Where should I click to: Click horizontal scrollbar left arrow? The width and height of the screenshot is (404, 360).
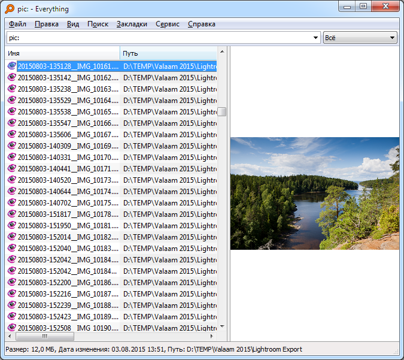pyautogui.click(x=10, y=336)
